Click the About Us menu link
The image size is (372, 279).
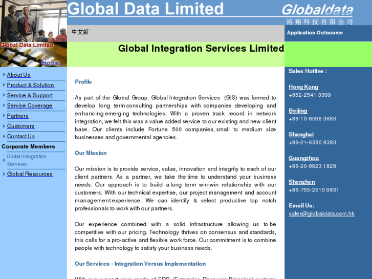click(x=18, y=75)
